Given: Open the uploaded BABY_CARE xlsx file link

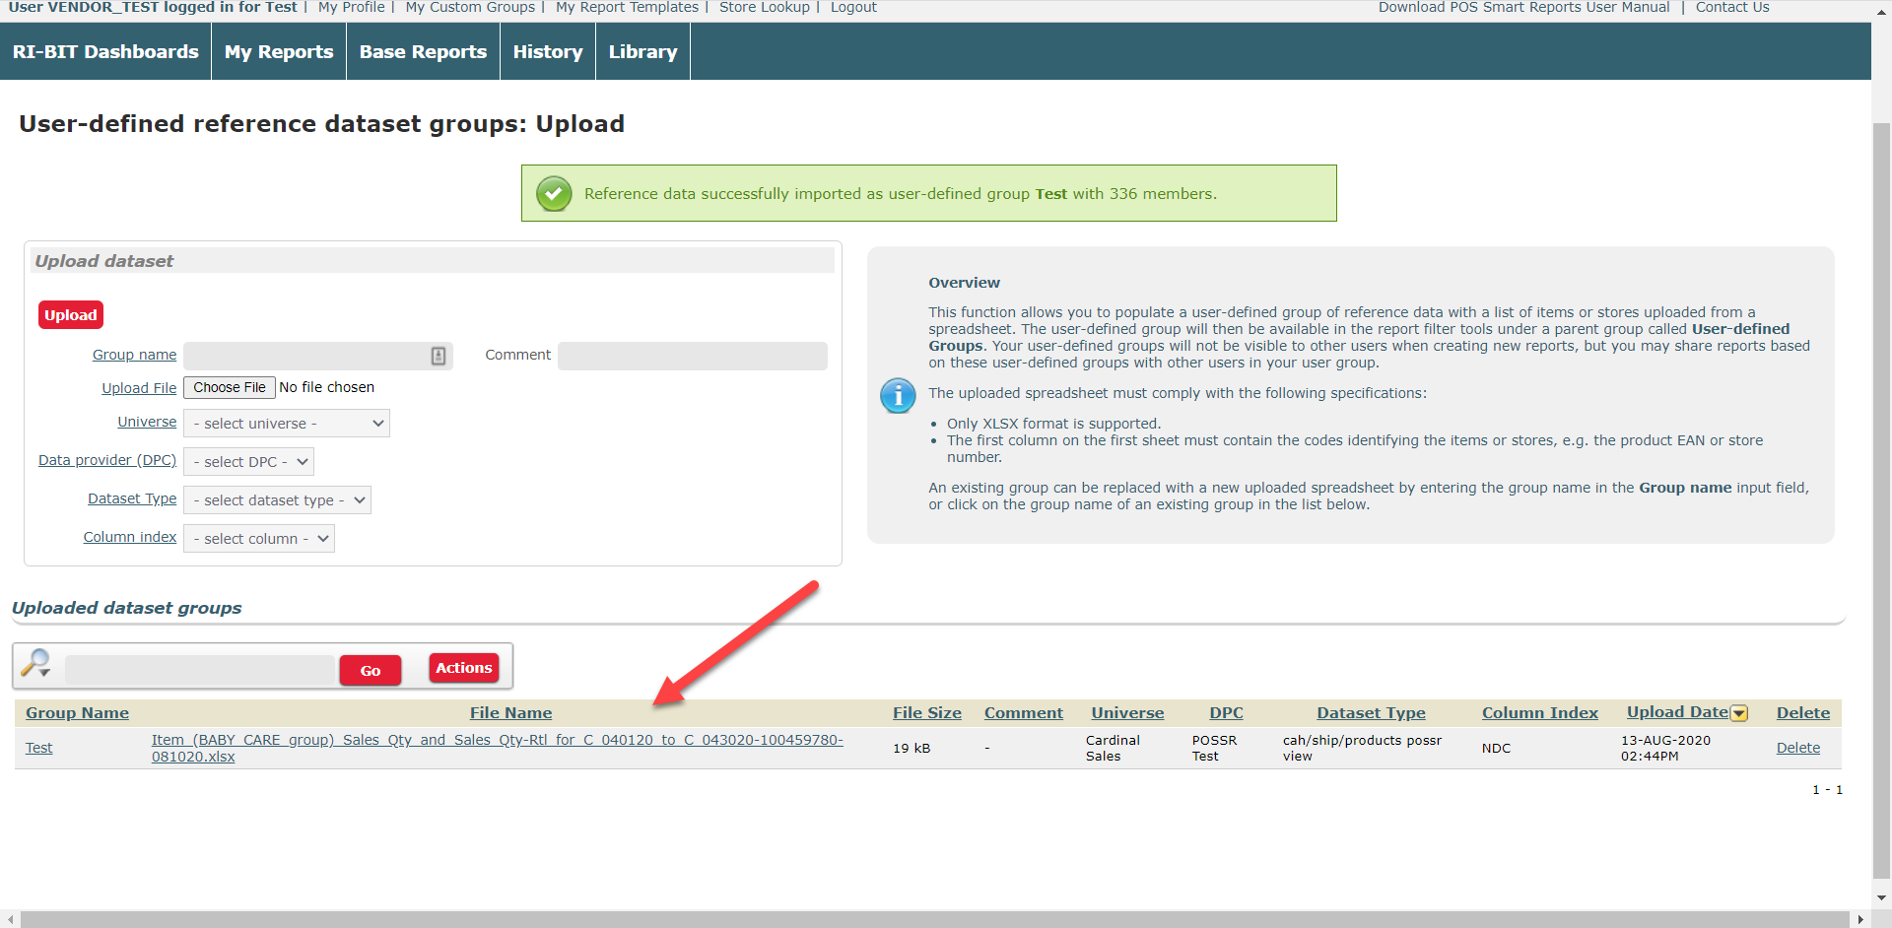Looking at the screenshot, I should tap(497, 748).
